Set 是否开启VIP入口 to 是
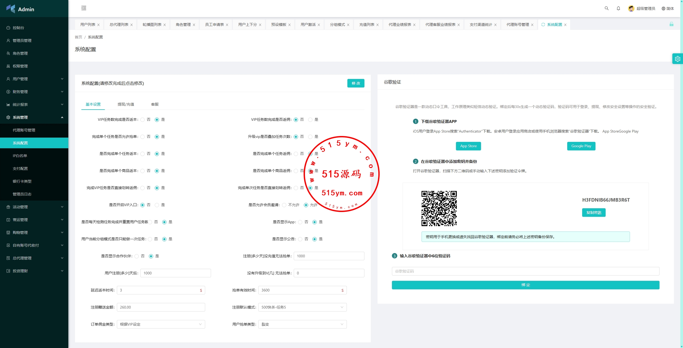 click(x=157, y=205)
